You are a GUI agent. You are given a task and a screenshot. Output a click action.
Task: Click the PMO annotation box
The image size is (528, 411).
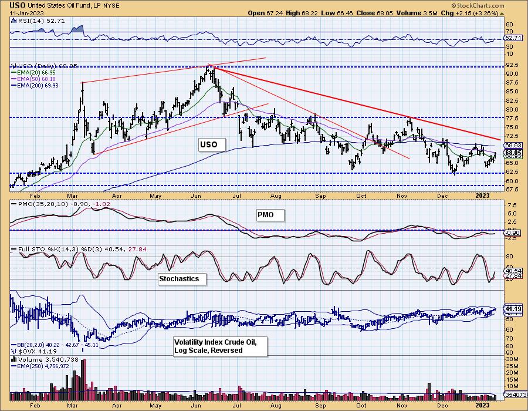tap(270, 214)
